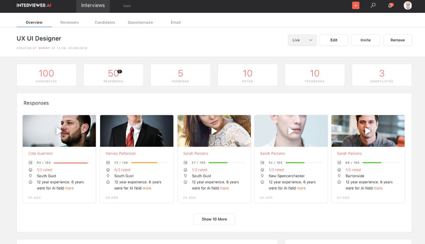Expand Harvey Patterson's description via more
This screenshot has height=244, width=425.
coord(147,188)
